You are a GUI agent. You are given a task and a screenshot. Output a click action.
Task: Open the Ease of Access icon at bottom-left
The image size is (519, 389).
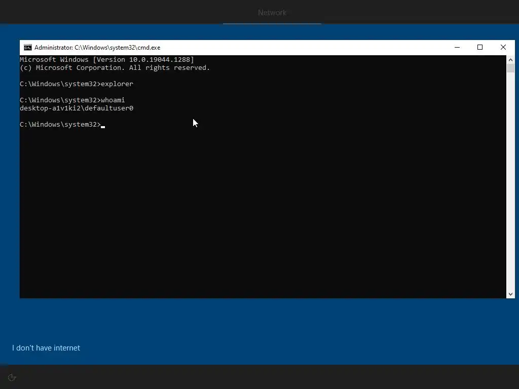[x=12, y=377]
